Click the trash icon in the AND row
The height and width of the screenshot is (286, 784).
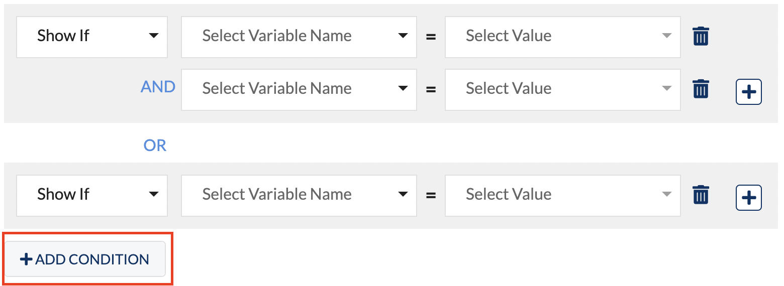coord(701,89)
